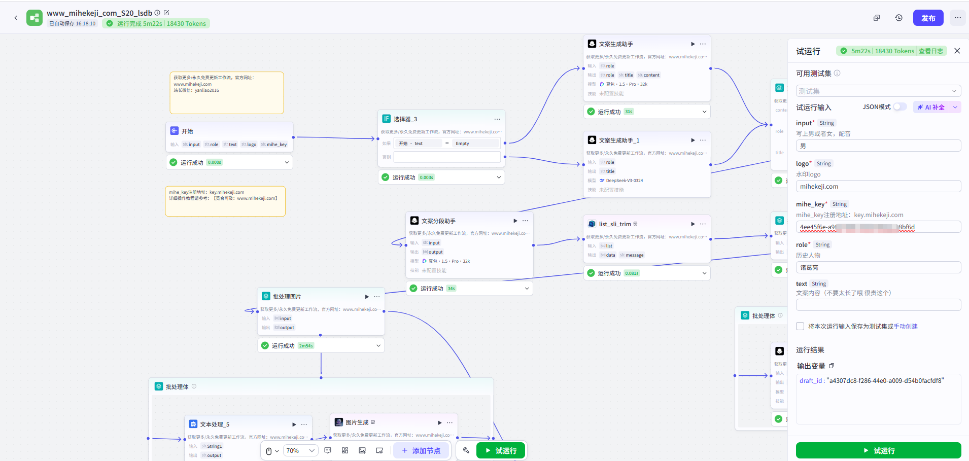969x461 pixels.
Task: Open the 70% zoom level dropdown
Action: (x=301, y=450)
